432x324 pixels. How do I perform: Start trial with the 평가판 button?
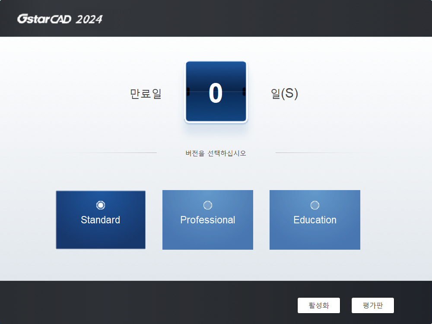tap(373, 305)
